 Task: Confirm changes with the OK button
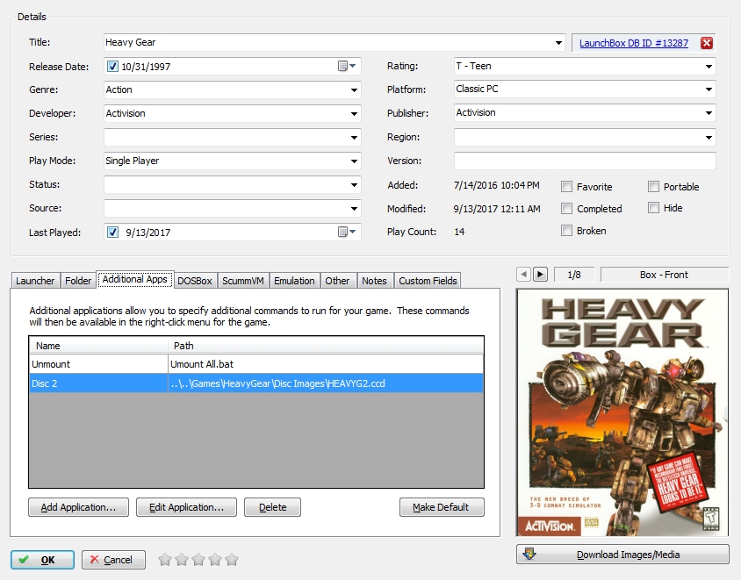click(x=42, y=560)
